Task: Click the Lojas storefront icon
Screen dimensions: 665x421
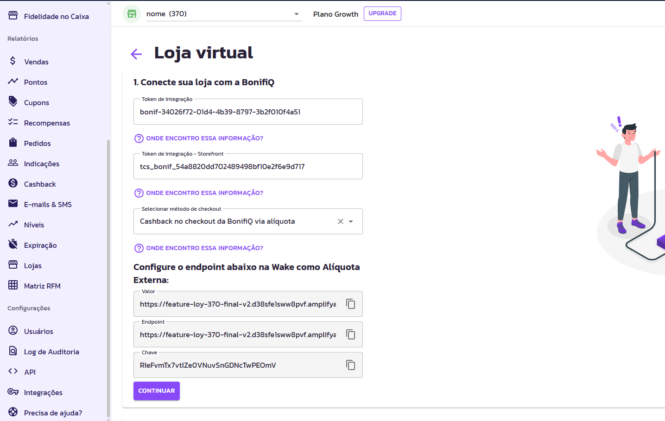Action: [x=13, y=265]
